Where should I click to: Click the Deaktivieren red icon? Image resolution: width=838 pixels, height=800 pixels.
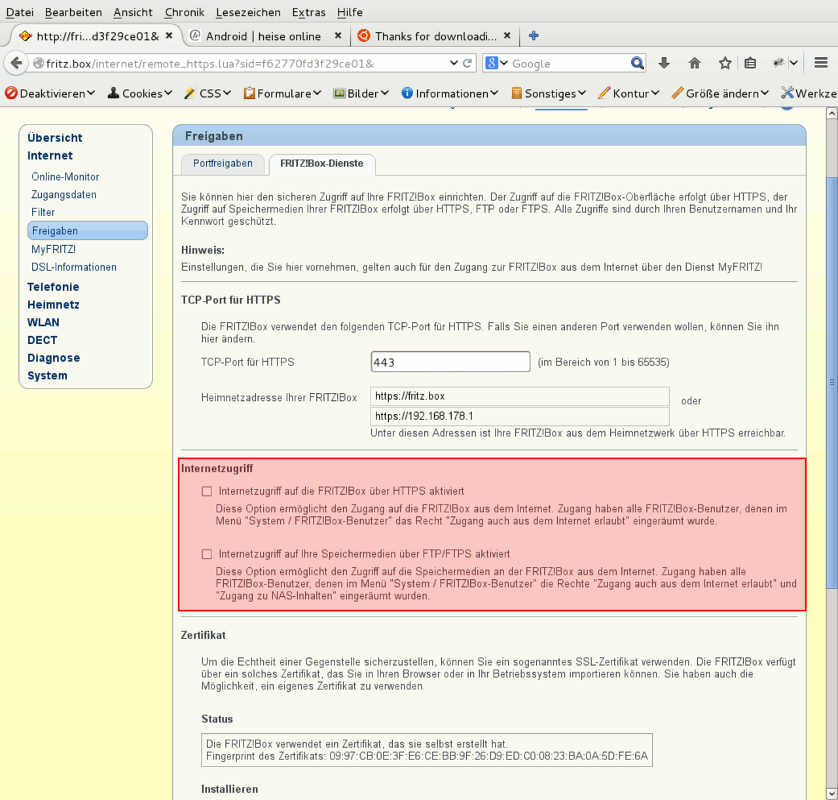pyautogui.click(x=11, y=93)
